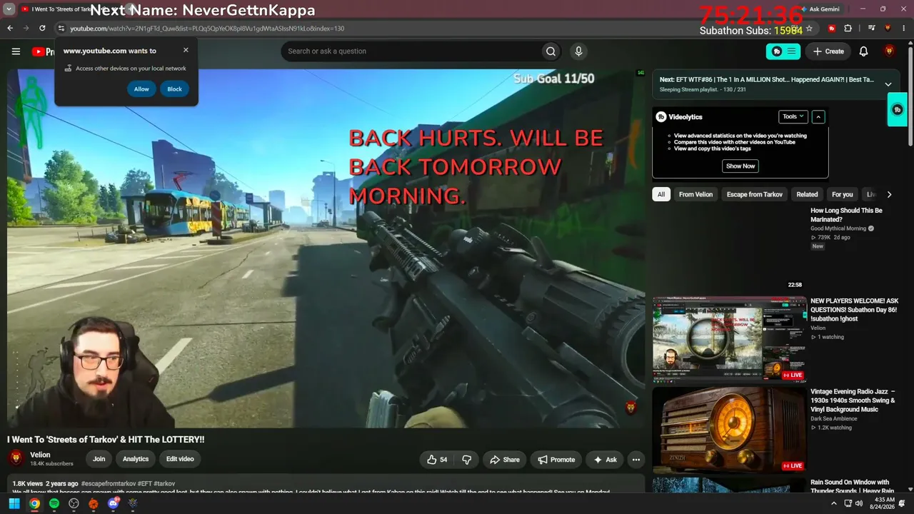Click Show Now in Videolytics panel
This screenshot has width=914, height=514.
740,166
